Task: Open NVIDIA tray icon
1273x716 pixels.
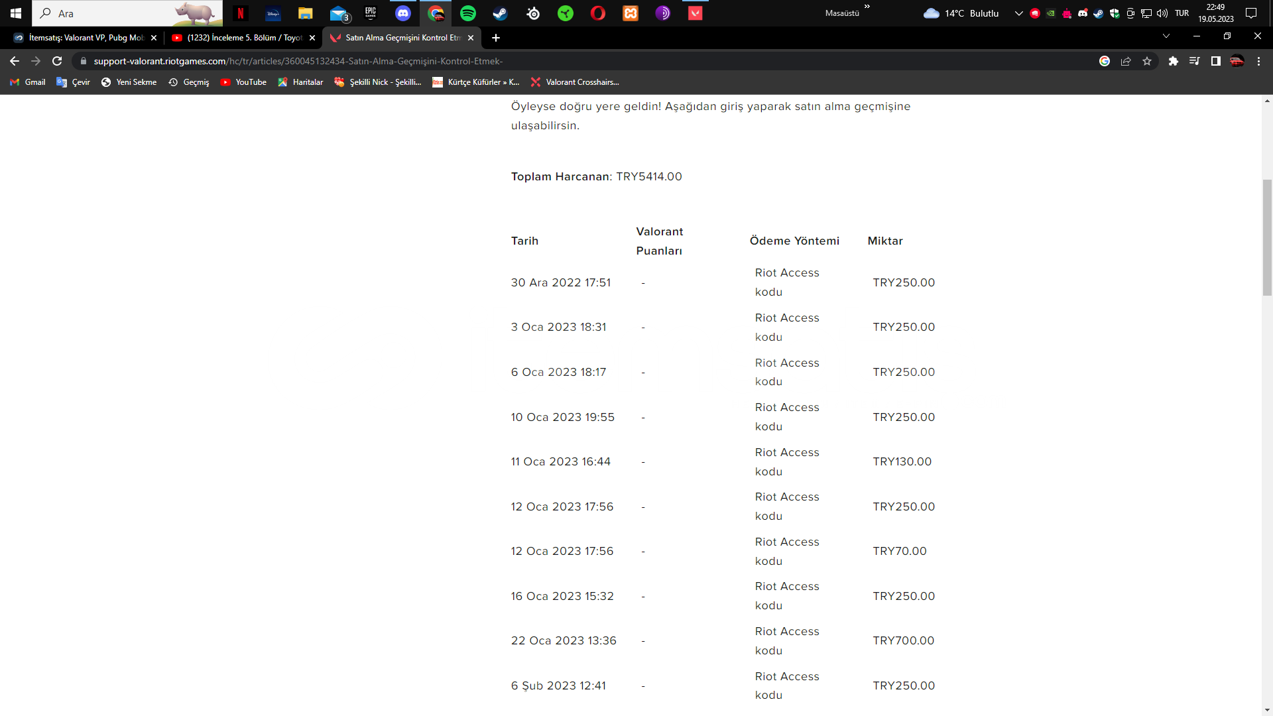Action: click(x=1051, y=13)
